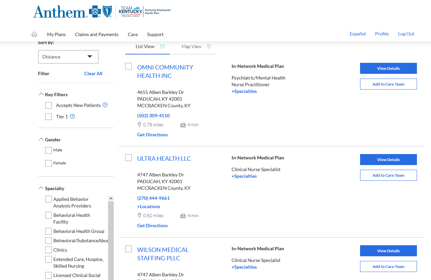Click the specialty list scrollbar track
Viewport: 431px width, 280px height.
[x=111, y=241]
